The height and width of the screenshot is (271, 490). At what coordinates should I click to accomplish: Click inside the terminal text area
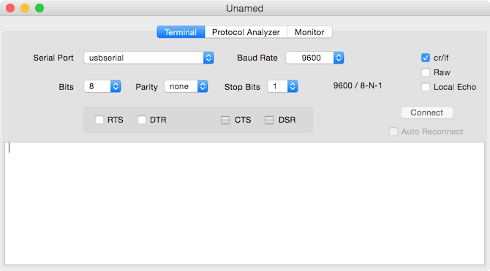pos(245,203)
